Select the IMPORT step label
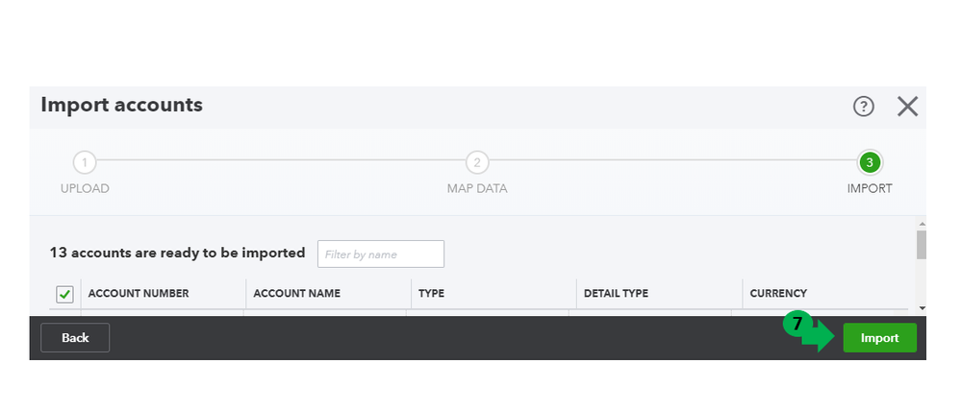961x412 pixels. (x=870, y=188)
